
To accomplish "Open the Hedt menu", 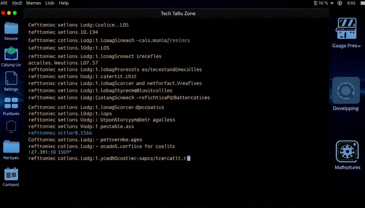I will coord(17,3).
